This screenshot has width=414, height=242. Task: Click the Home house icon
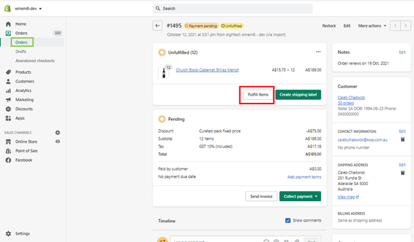8,24
